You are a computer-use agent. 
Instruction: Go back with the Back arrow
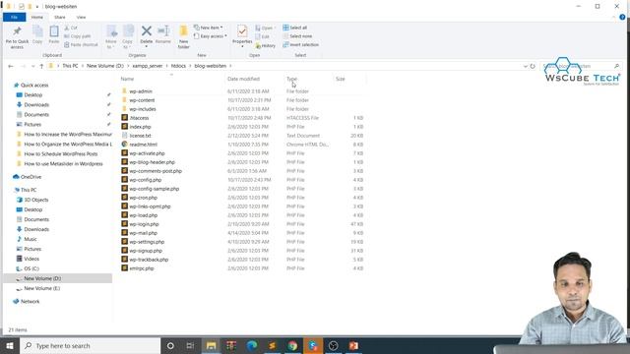tap(11, 66)
